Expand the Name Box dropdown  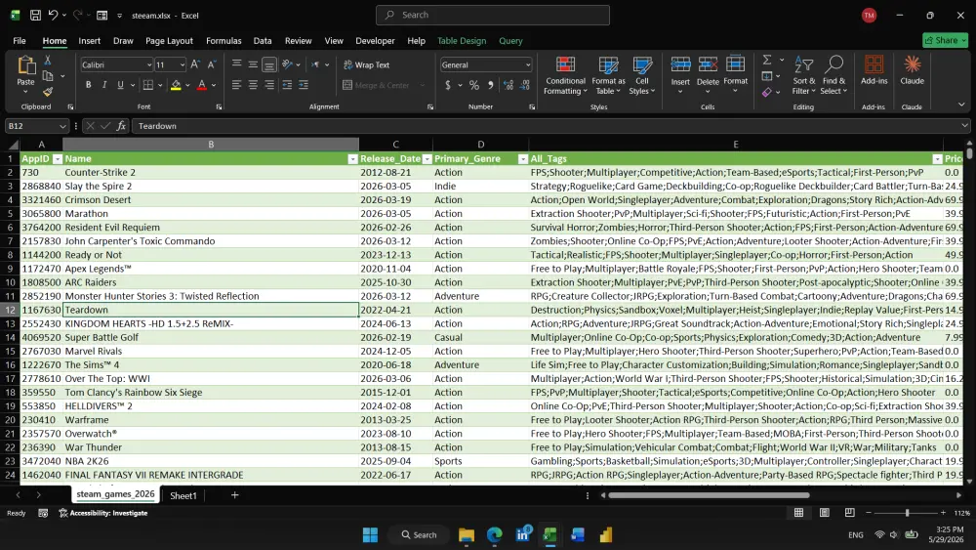point(62,126)
